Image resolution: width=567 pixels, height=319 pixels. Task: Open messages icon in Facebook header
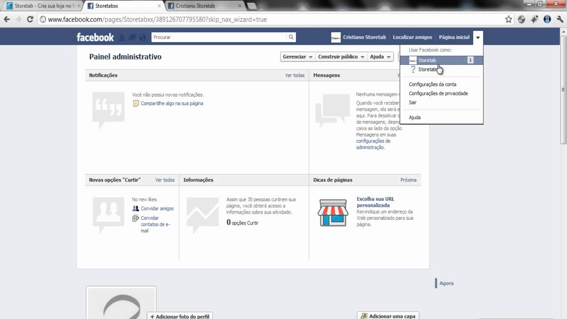132,38
